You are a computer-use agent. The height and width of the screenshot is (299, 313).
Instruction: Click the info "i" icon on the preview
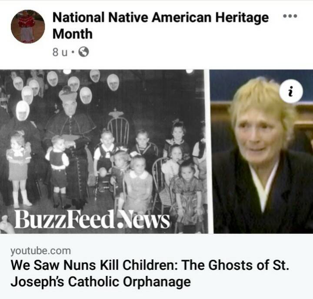pos(291,91)
